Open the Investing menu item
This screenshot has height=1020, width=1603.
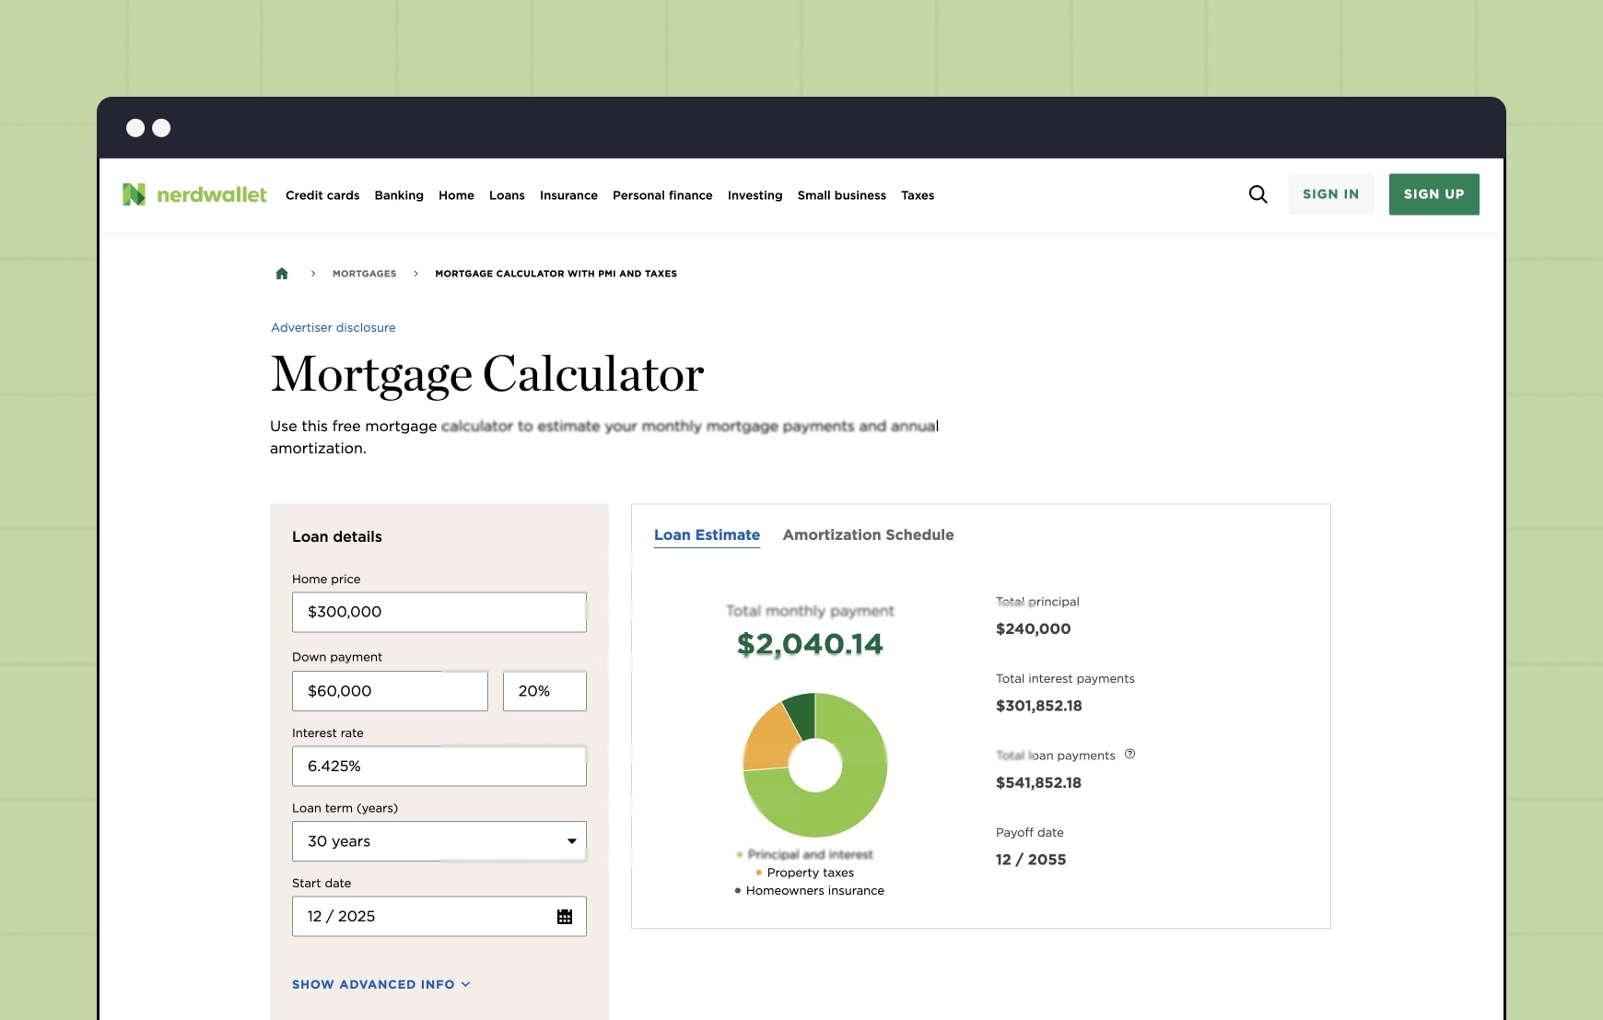coord(755,195)
